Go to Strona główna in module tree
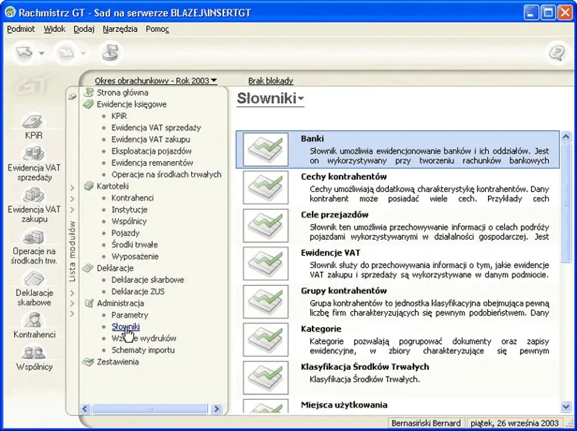577x431 pixels. tap(123, 93)
